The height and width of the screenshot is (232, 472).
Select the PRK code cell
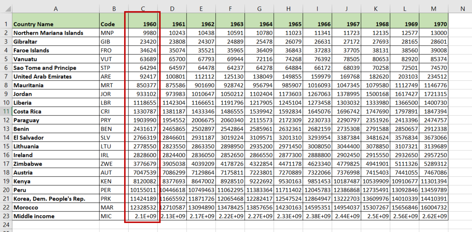pyautogui.click(x=114, y=199)
